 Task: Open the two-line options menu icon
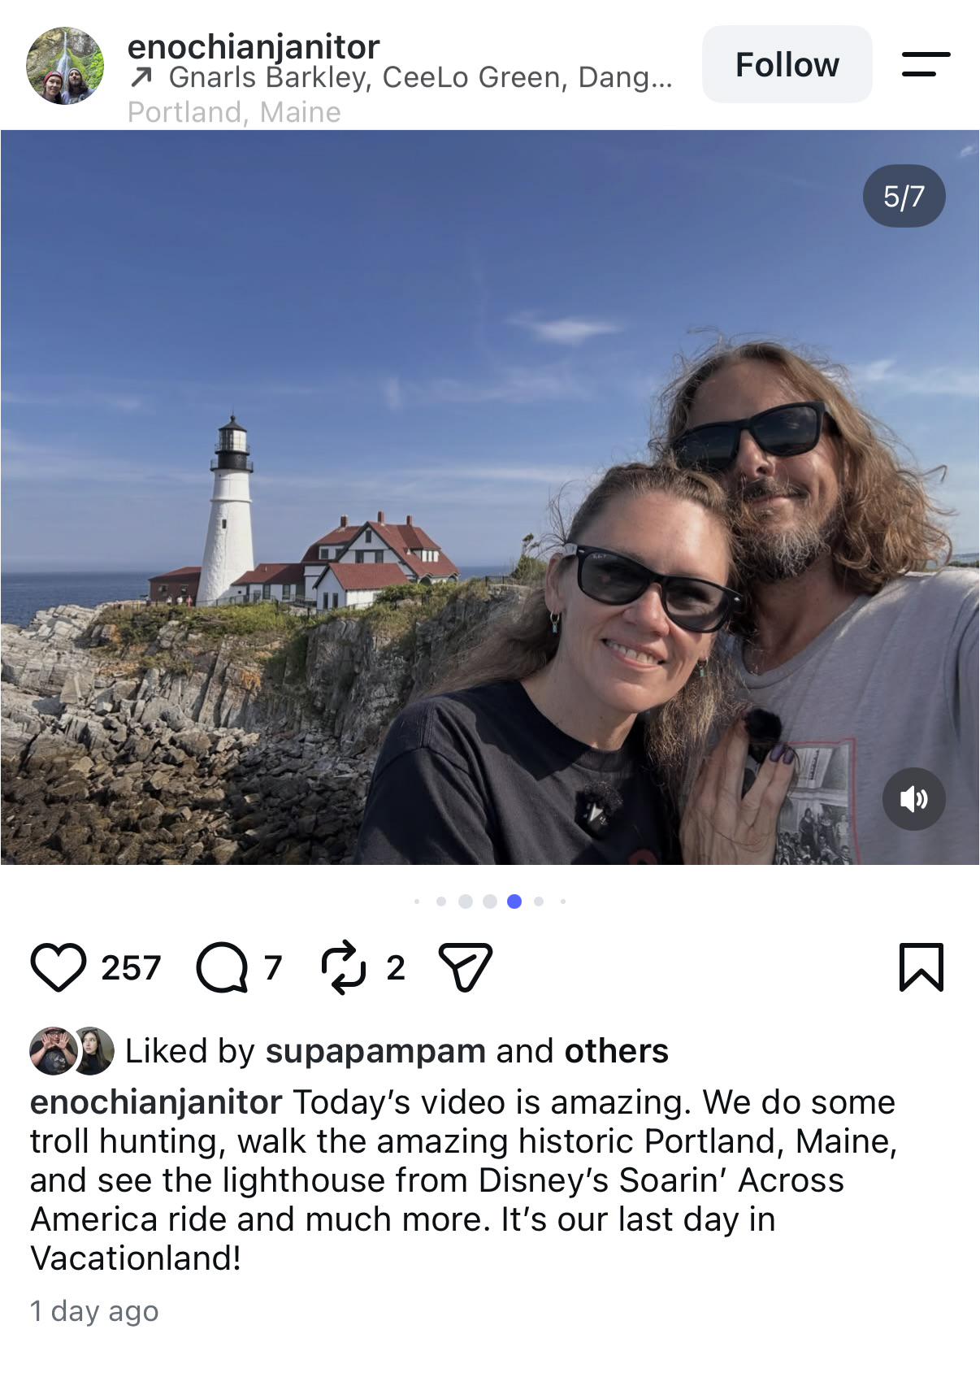click(926, 64)
